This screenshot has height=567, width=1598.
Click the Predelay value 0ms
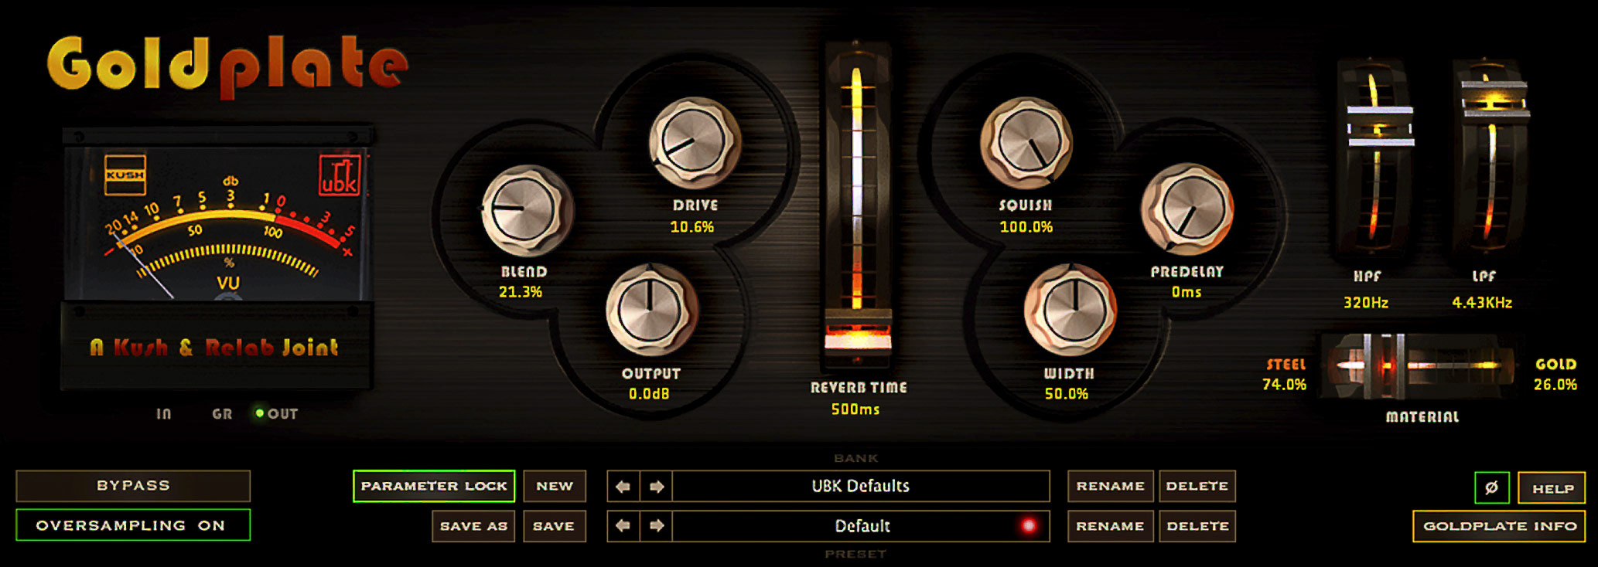[1187, 292]
